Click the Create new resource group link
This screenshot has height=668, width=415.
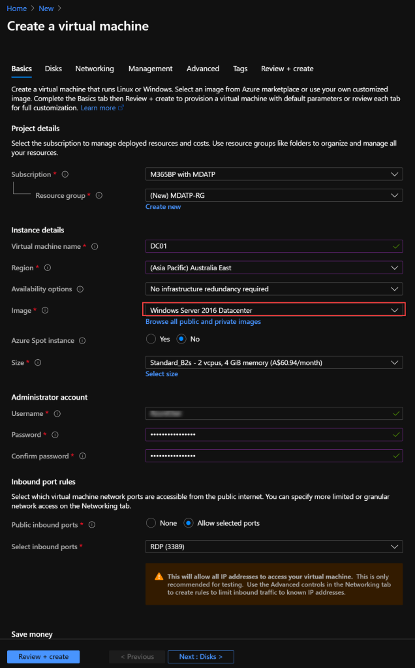pyautogui.click(x=163, y=207)
